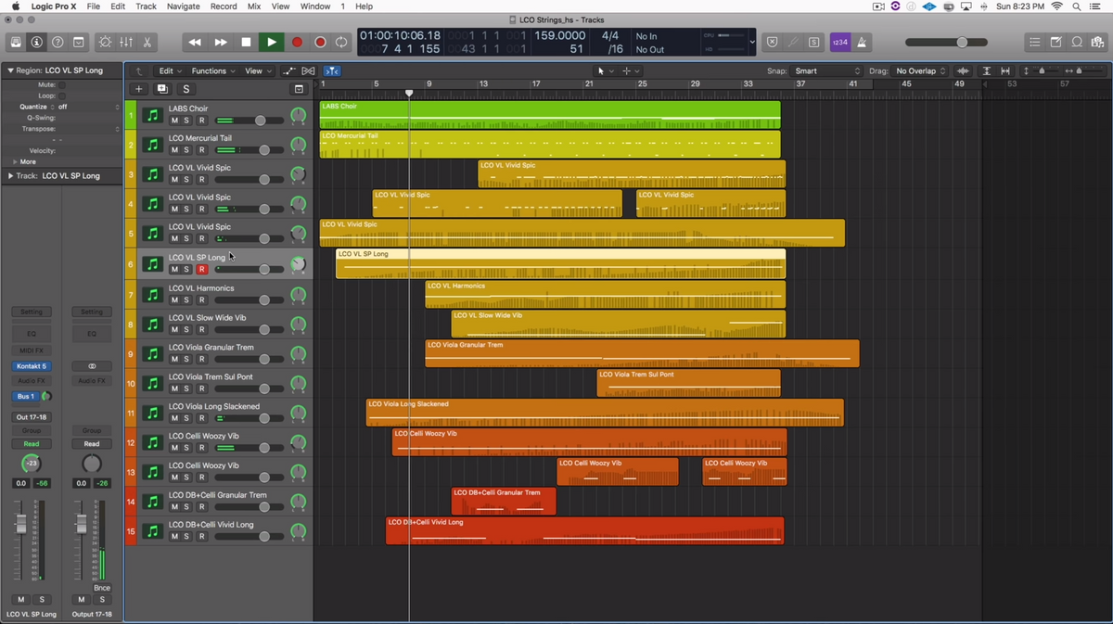Tick the region Mute checkbox
The image size is (1113, 624).
click(62, 84)
